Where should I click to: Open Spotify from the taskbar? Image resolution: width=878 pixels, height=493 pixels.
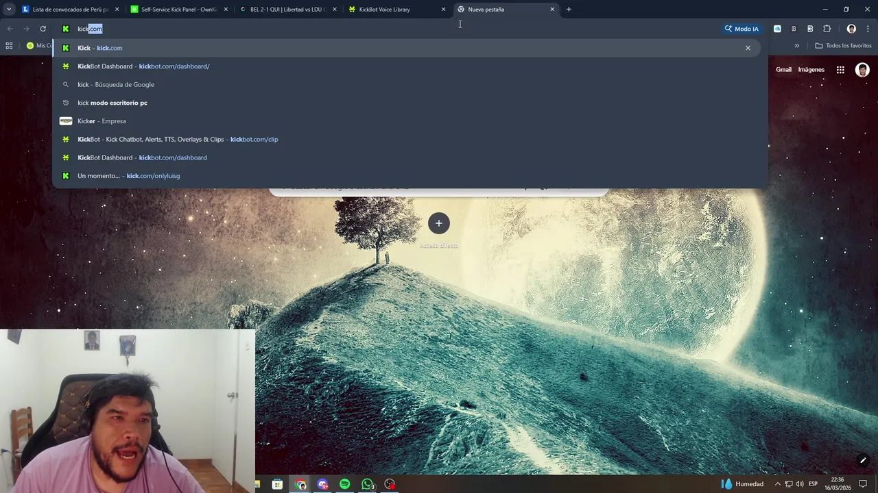pos(345,484)
